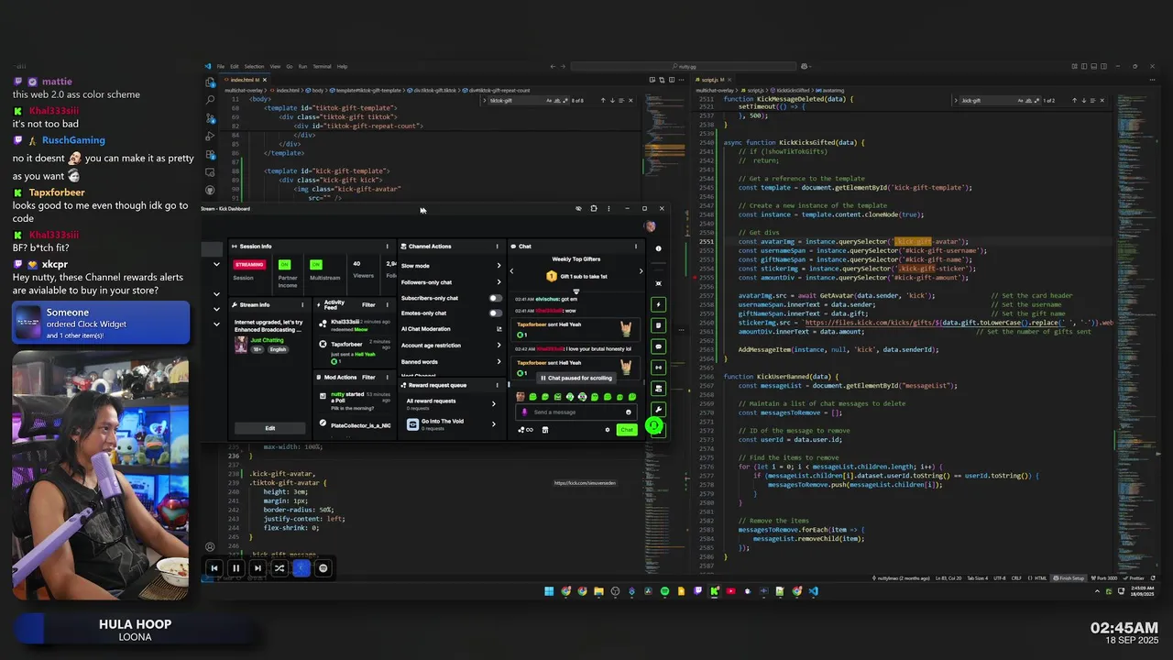1173x660 pixels.
Task: Click the green Chat send button
Action: 627,430
